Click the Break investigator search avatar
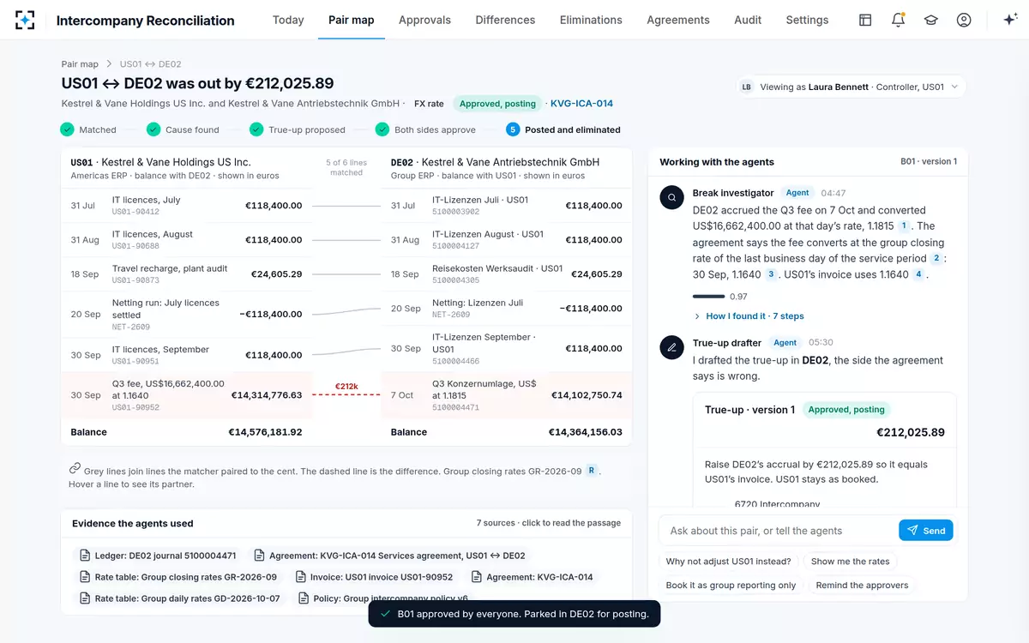 671,197
